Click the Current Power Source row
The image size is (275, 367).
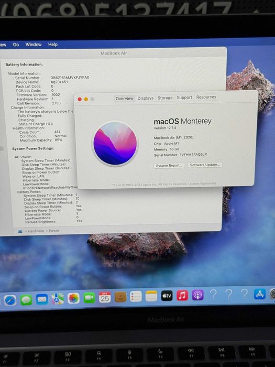point(53,210)
